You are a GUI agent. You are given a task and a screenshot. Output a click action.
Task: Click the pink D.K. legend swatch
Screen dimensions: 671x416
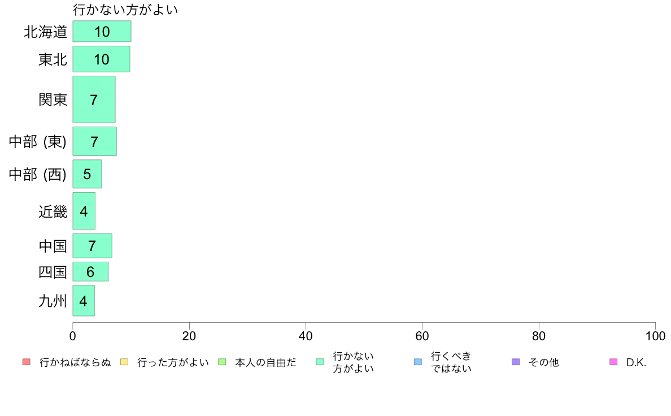point(613,362)
